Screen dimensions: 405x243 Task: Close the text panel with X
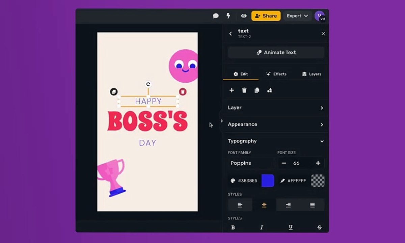pyautogui.click(x=323, y=34)
